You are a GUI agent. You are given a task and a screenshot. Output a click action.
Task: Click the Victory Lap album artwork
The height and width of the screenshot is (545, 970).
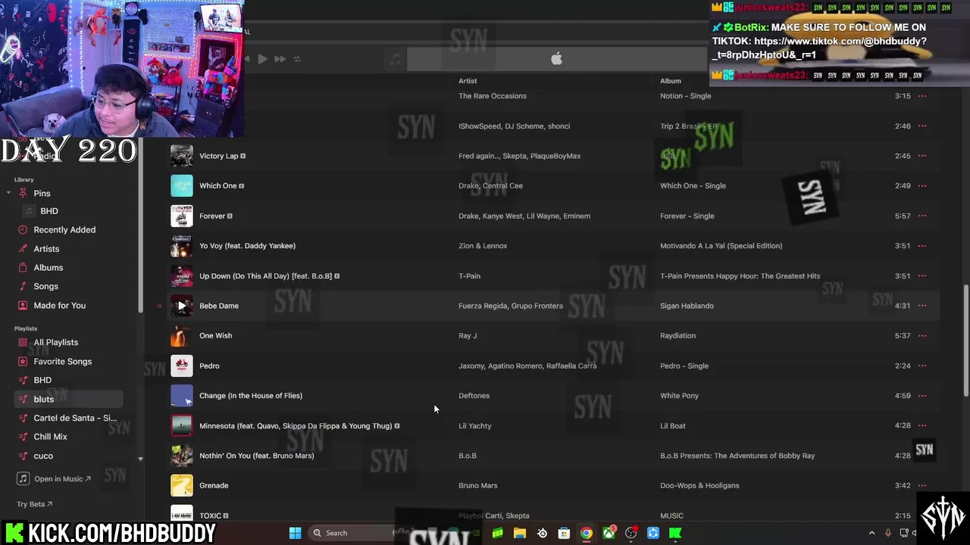tap(181, 156)
